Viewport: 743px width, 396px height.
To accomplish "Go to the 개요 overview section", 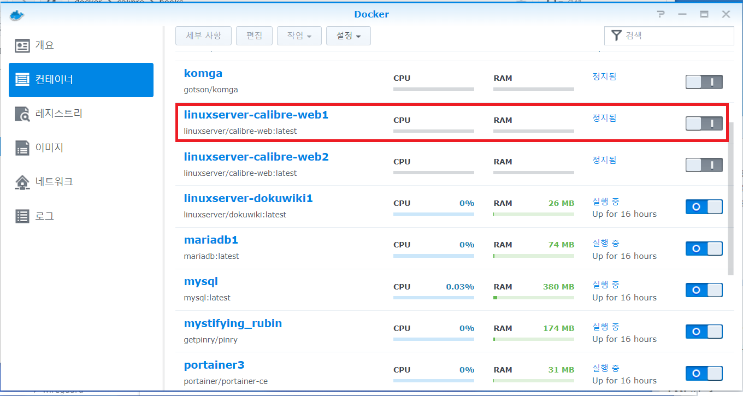I will pyautogui.click(x=81, y=45).
